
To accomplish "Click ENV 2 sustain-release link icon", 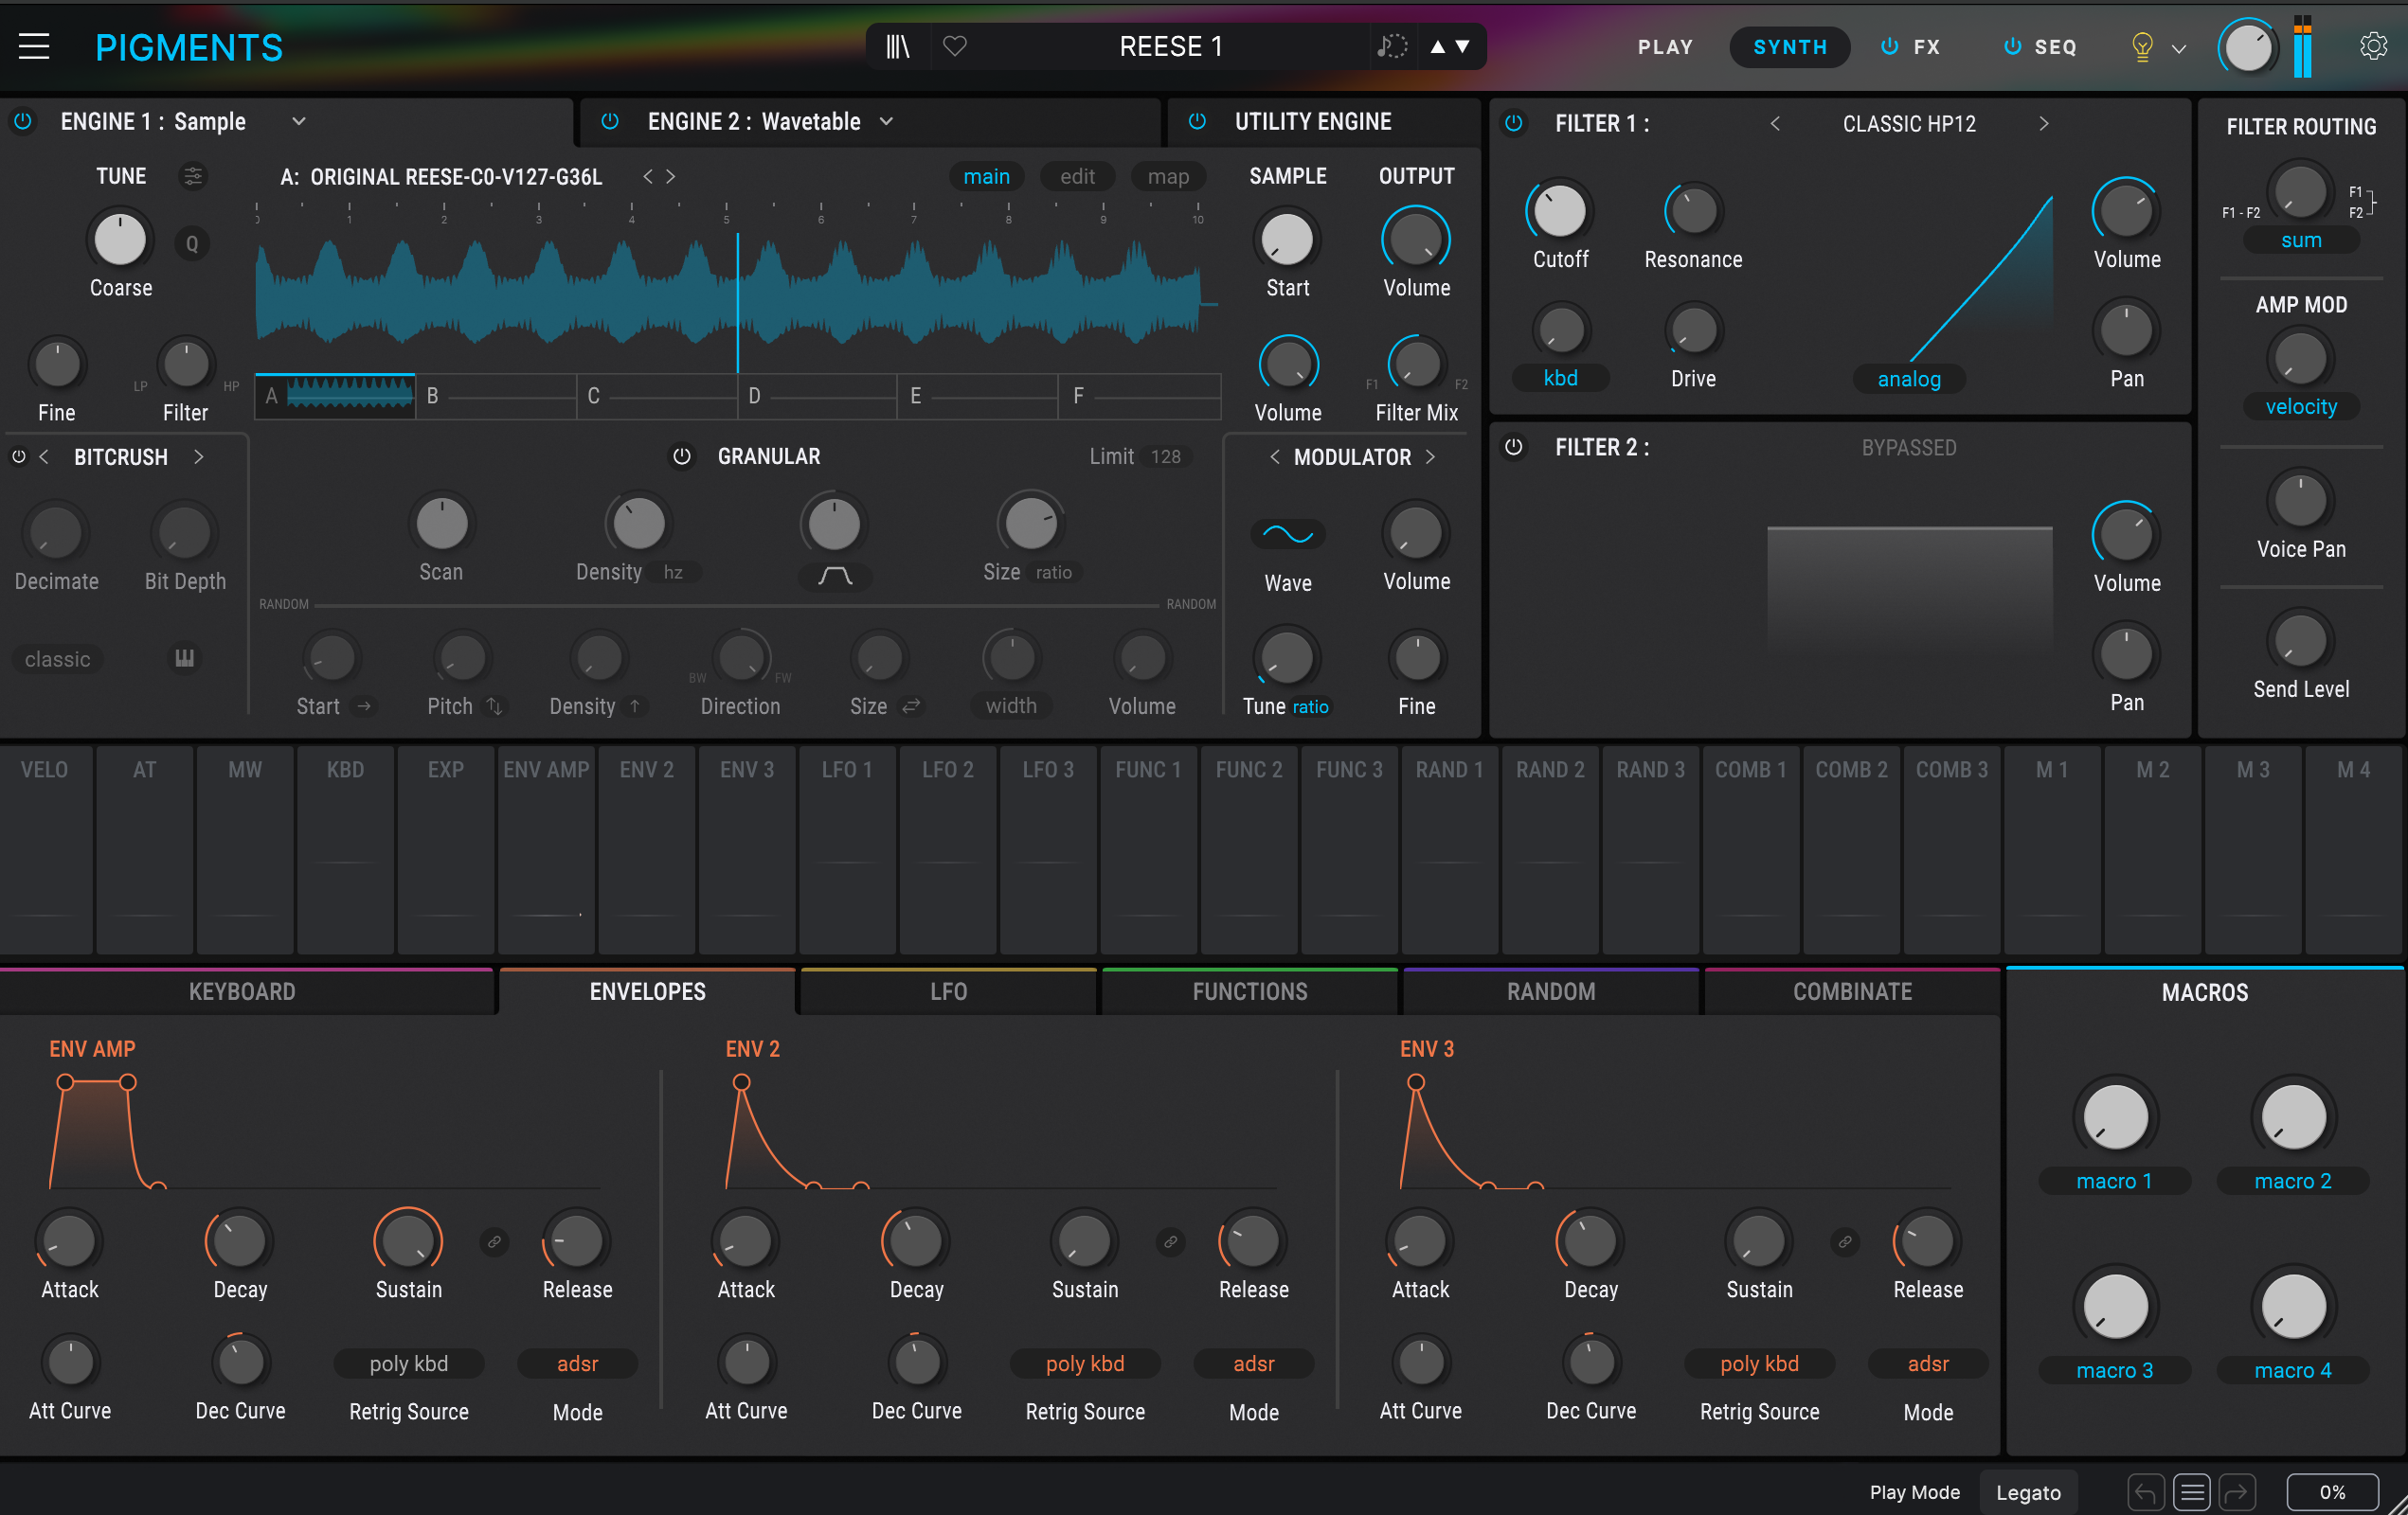I will point(1170,1241).
